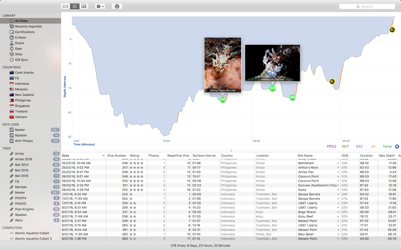Open the statistics chart view button
This screenshot has height=250, width=401.
coord(84,6)
